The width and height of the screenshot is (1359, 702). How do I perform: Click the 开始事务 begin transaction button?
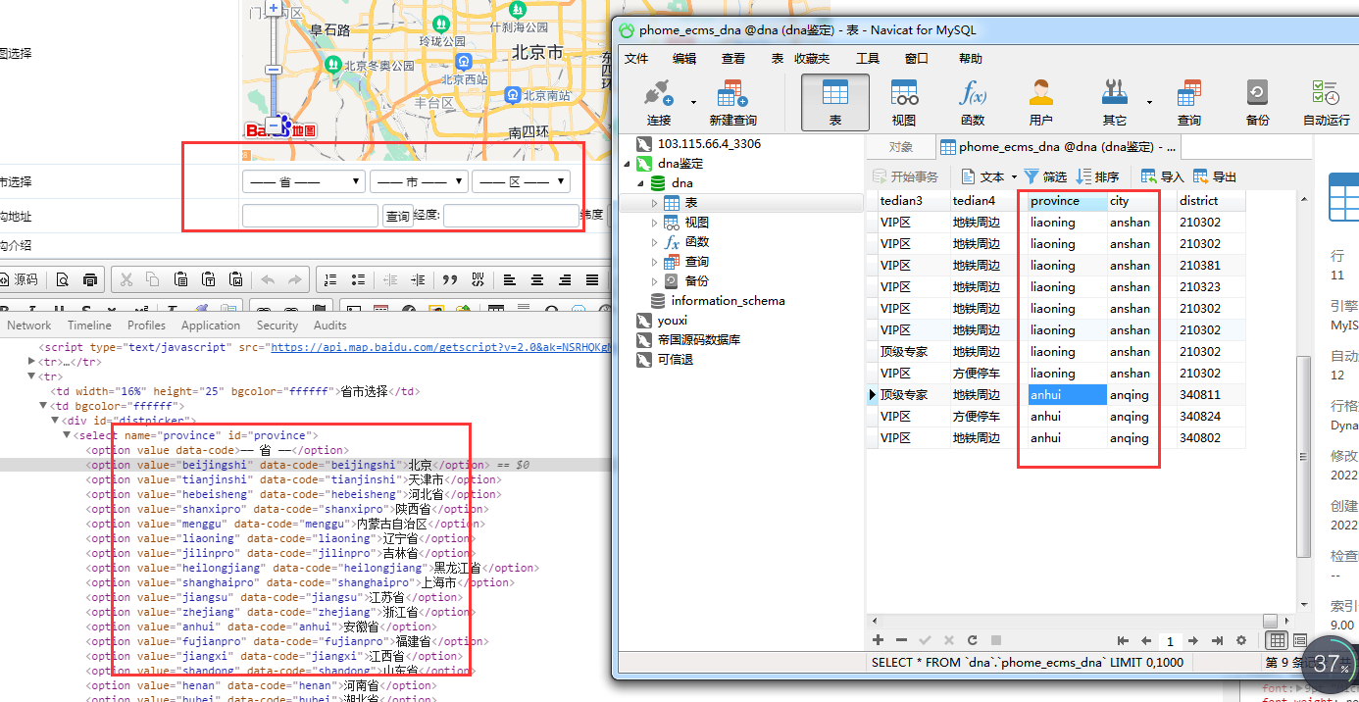click(906, 176)
